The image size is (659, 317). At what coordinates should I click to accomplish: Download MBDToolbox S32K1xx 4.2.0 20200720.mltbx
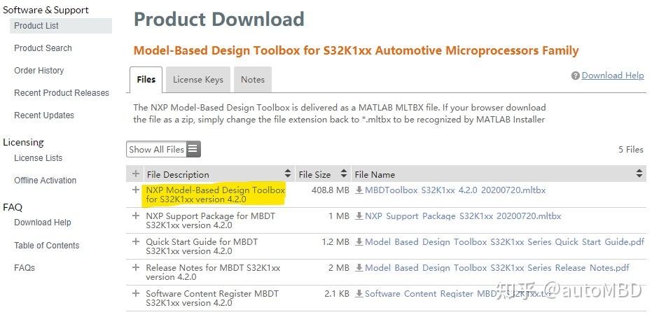[x=455, y=190]
